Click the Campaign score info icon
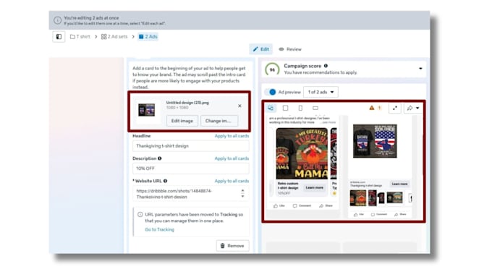The image size is (492, 277). (326, 66)
